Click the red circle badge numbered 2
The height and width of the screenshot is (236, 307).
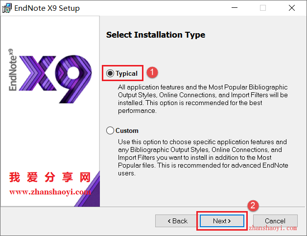(253, 206)
